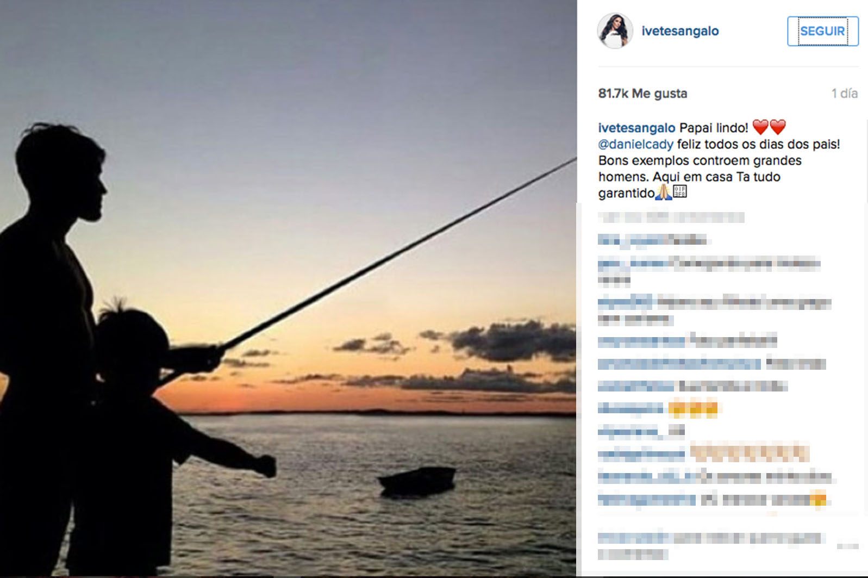Click the row of peach emojis in comments
Viewport: 868px width, 578px height.
(750, 453)
